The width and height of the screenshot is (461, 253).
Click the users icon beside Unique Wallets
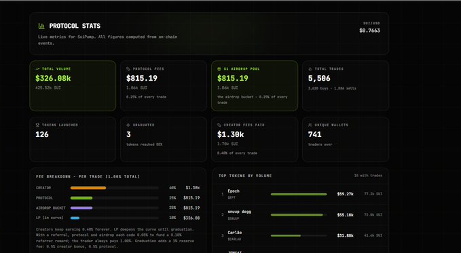click(310, 125)
